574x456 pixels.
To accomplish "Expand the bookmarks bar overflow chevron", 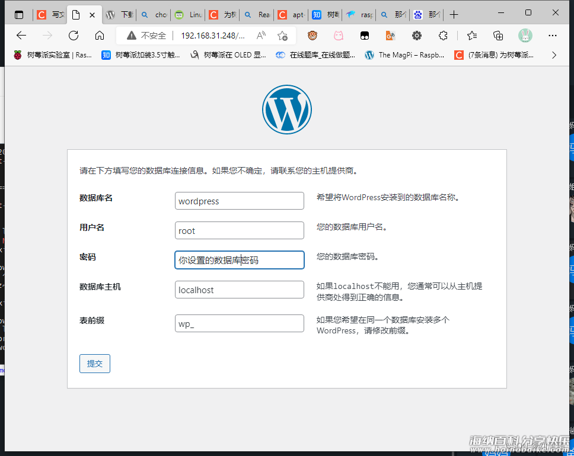I will tap(554, 55).
